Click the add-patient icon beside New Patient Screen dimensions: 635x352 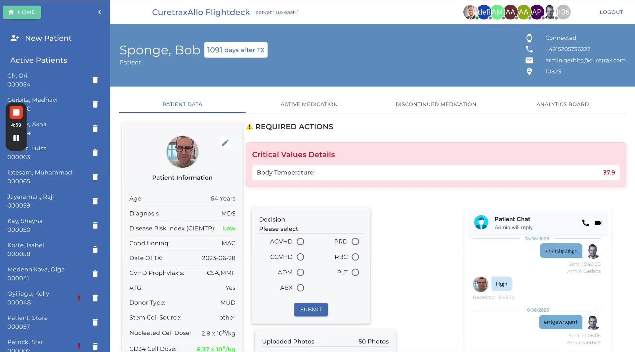(15, 38)
